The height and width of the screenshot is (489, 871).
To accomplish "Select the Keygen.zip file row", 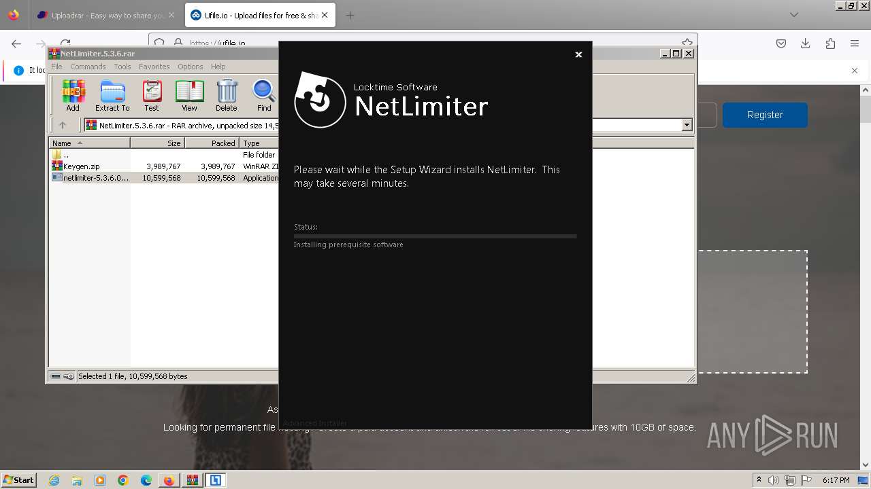I will [165, 166].
